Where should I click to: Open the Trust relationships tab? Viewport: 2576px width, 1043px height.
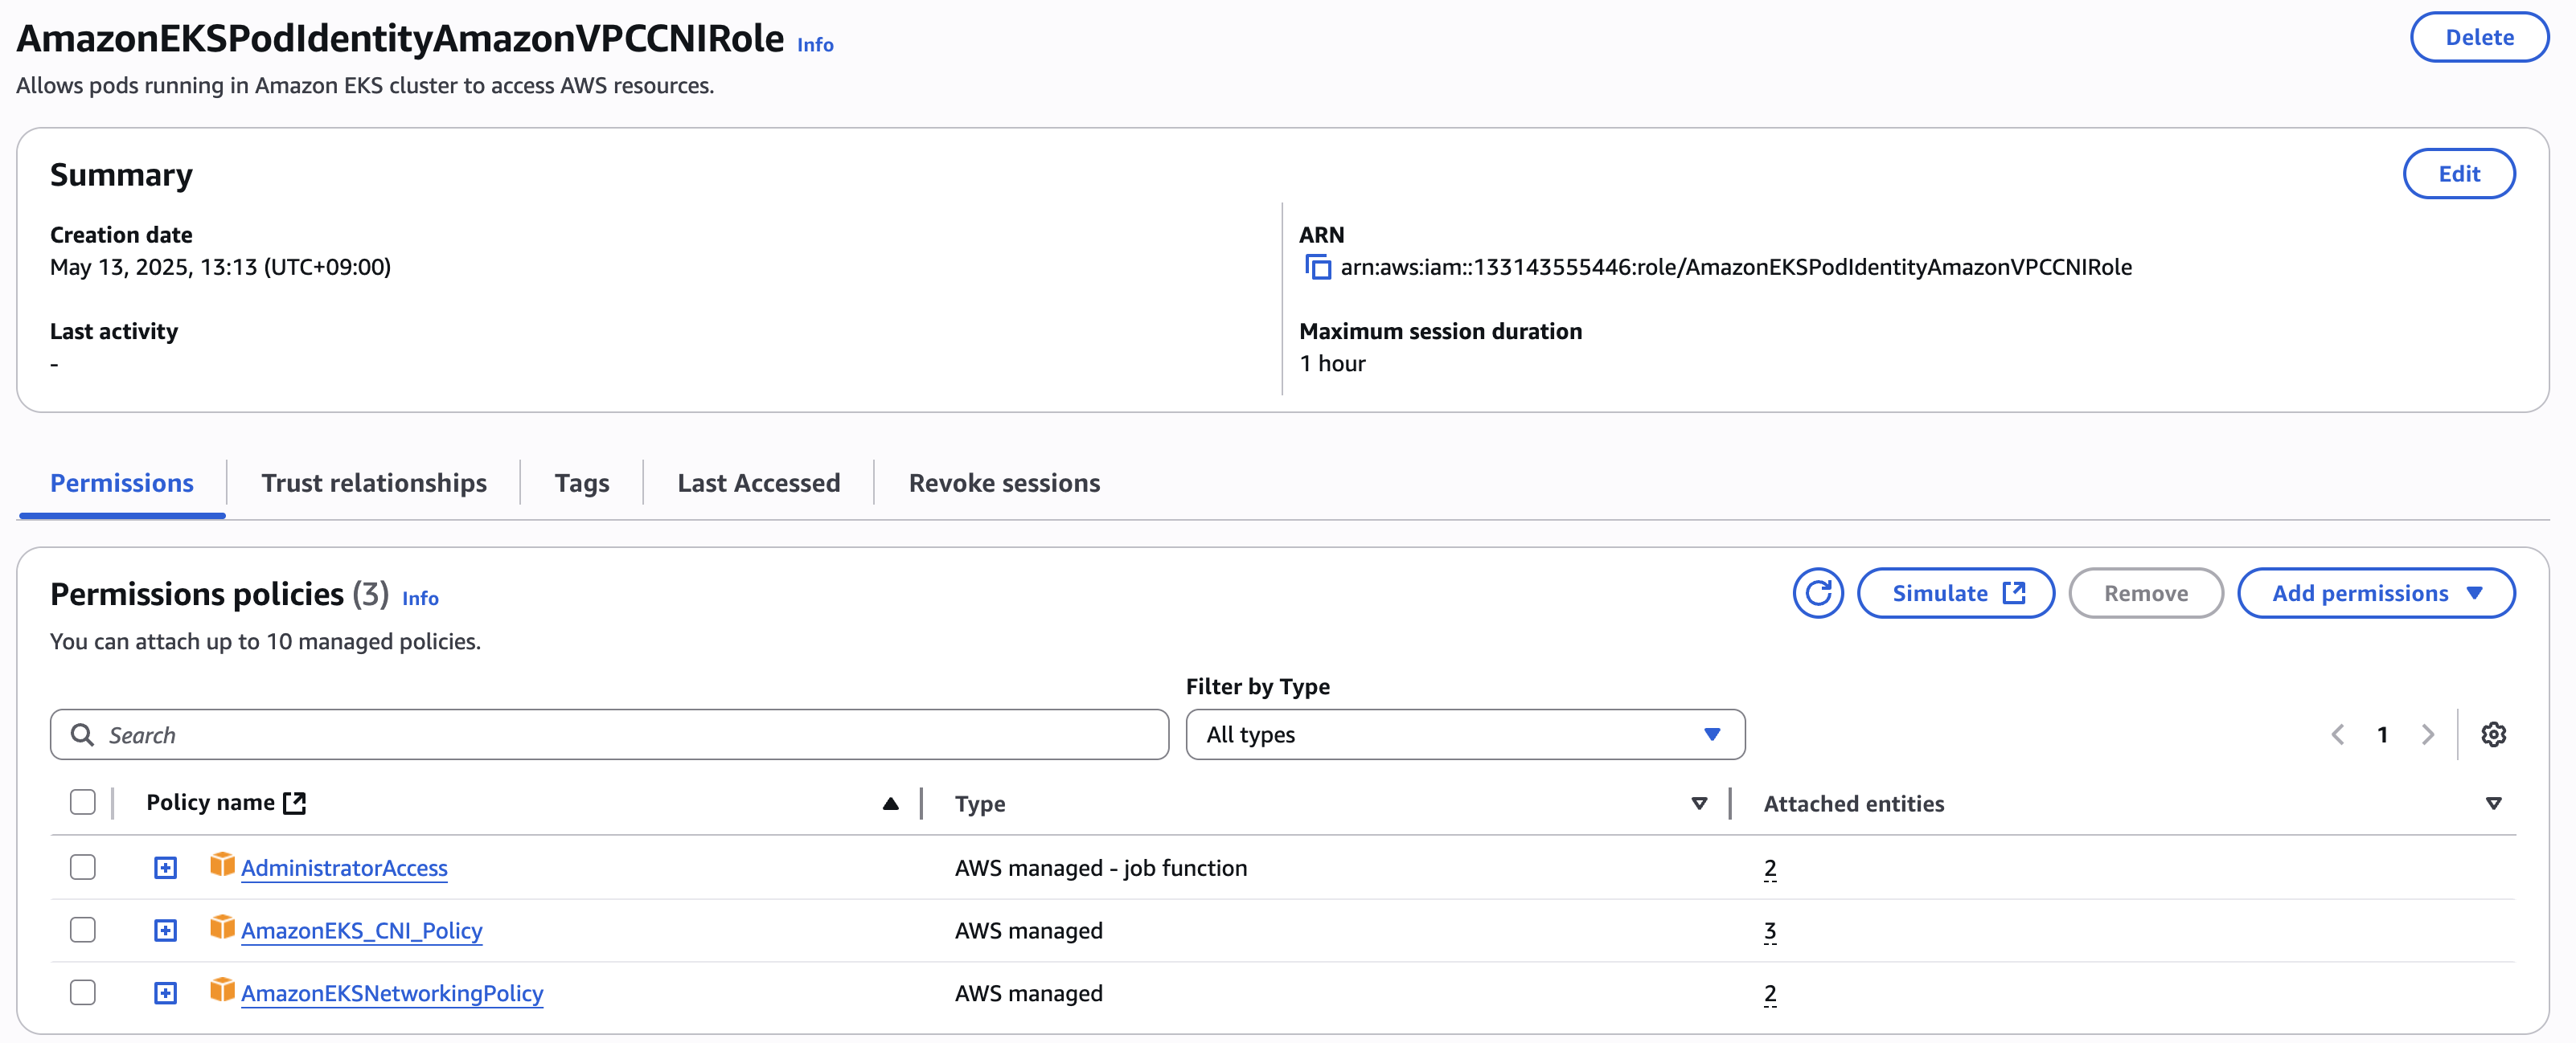coord(374,484)
